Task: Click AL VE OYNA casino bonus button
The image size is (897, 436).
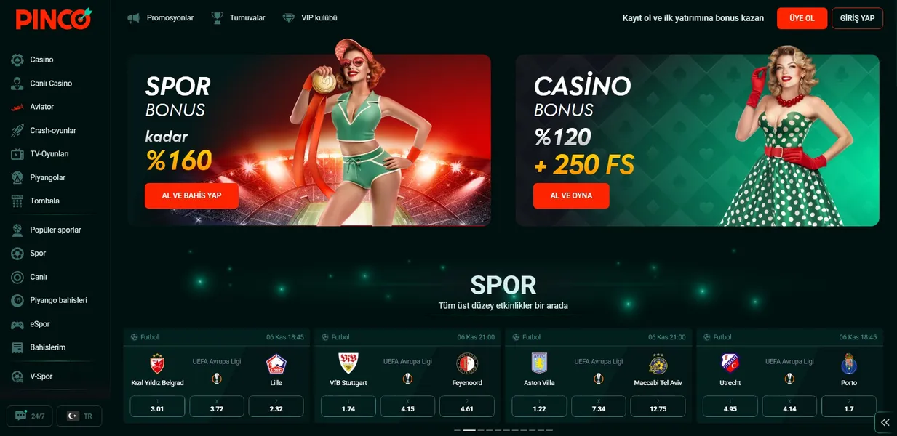Action: 571,195
